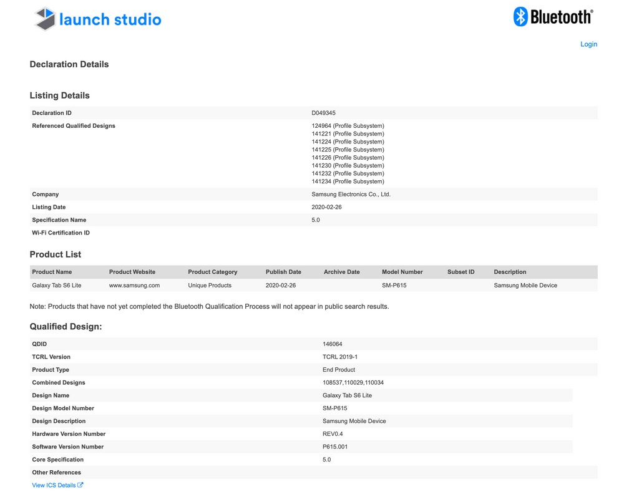Open the View ICS Details link

pos(57,485)
